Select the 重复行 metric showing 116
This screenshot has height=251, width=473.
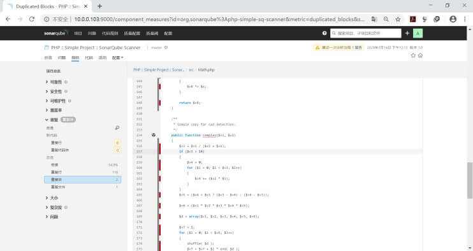click(83, 172)
